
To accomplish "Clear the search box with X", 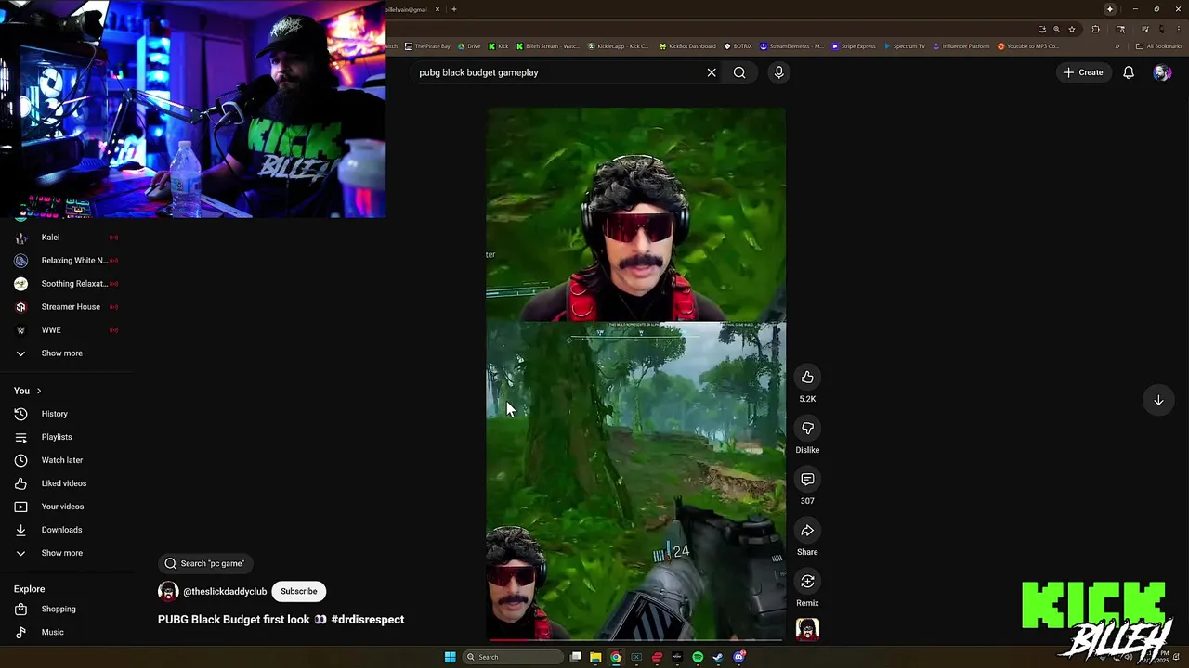I will tap(712, 72).
